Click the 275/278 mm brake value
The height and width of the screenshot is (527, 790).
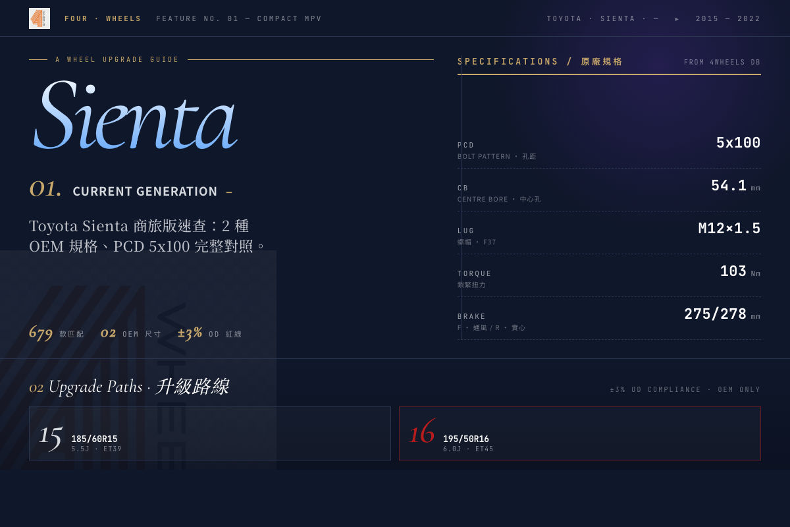click(722, 314)
